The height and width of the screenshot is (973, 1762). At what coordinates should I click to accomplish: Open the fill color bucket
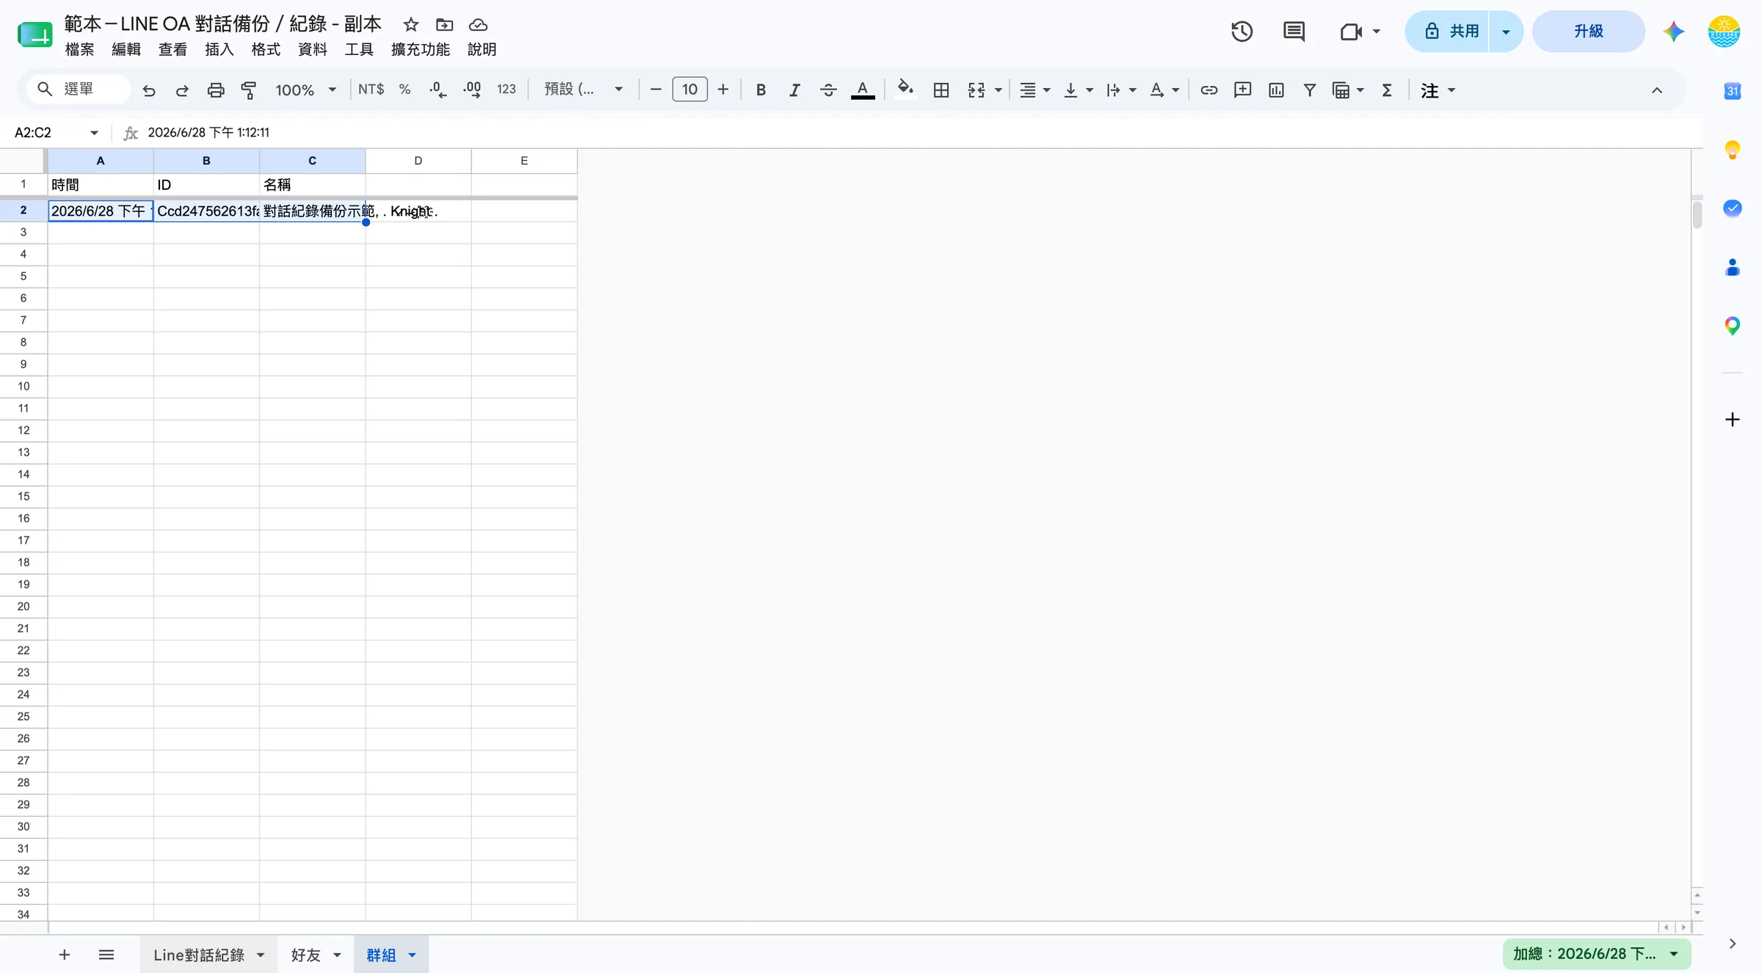905,90
